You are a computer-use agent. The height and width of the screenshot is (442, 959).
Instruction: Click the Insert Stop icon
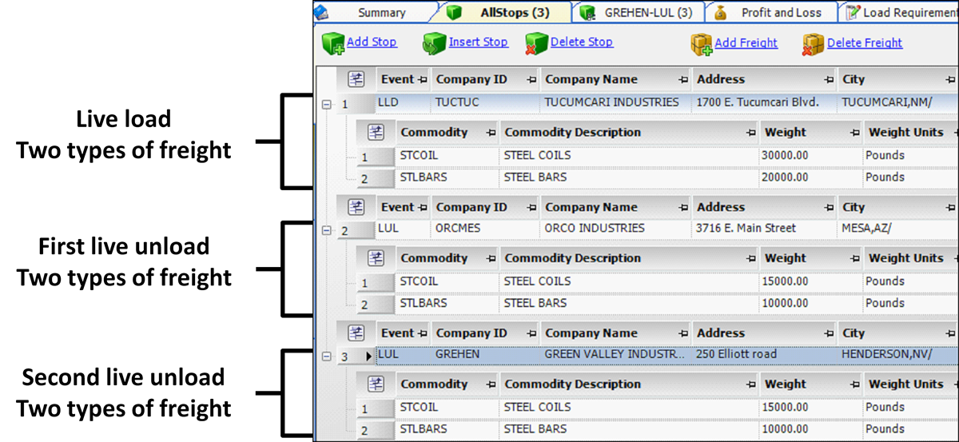pos(434,43)
